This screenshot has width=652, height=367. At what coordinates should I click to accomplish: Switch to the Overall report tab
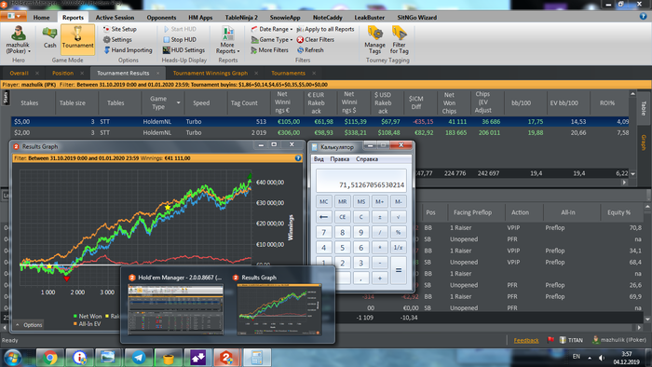(x=19, y=74)
